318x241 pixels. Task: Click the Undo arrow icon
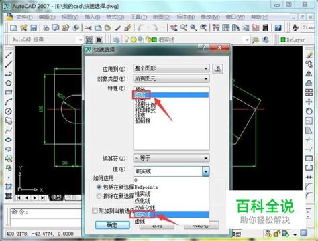point(140,28)
